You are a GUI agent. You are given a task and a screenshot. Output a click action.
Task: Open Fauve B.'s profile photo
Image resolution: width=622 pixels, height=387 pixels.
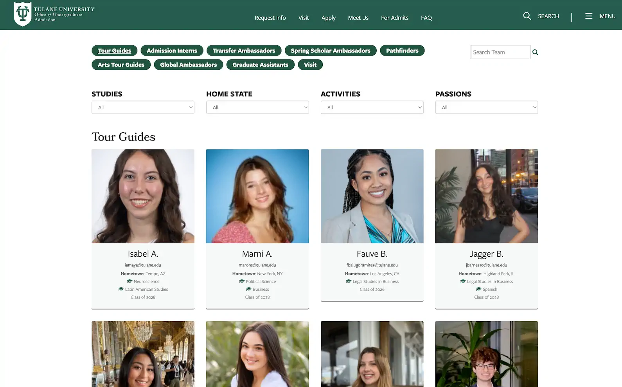coord(372,196)
